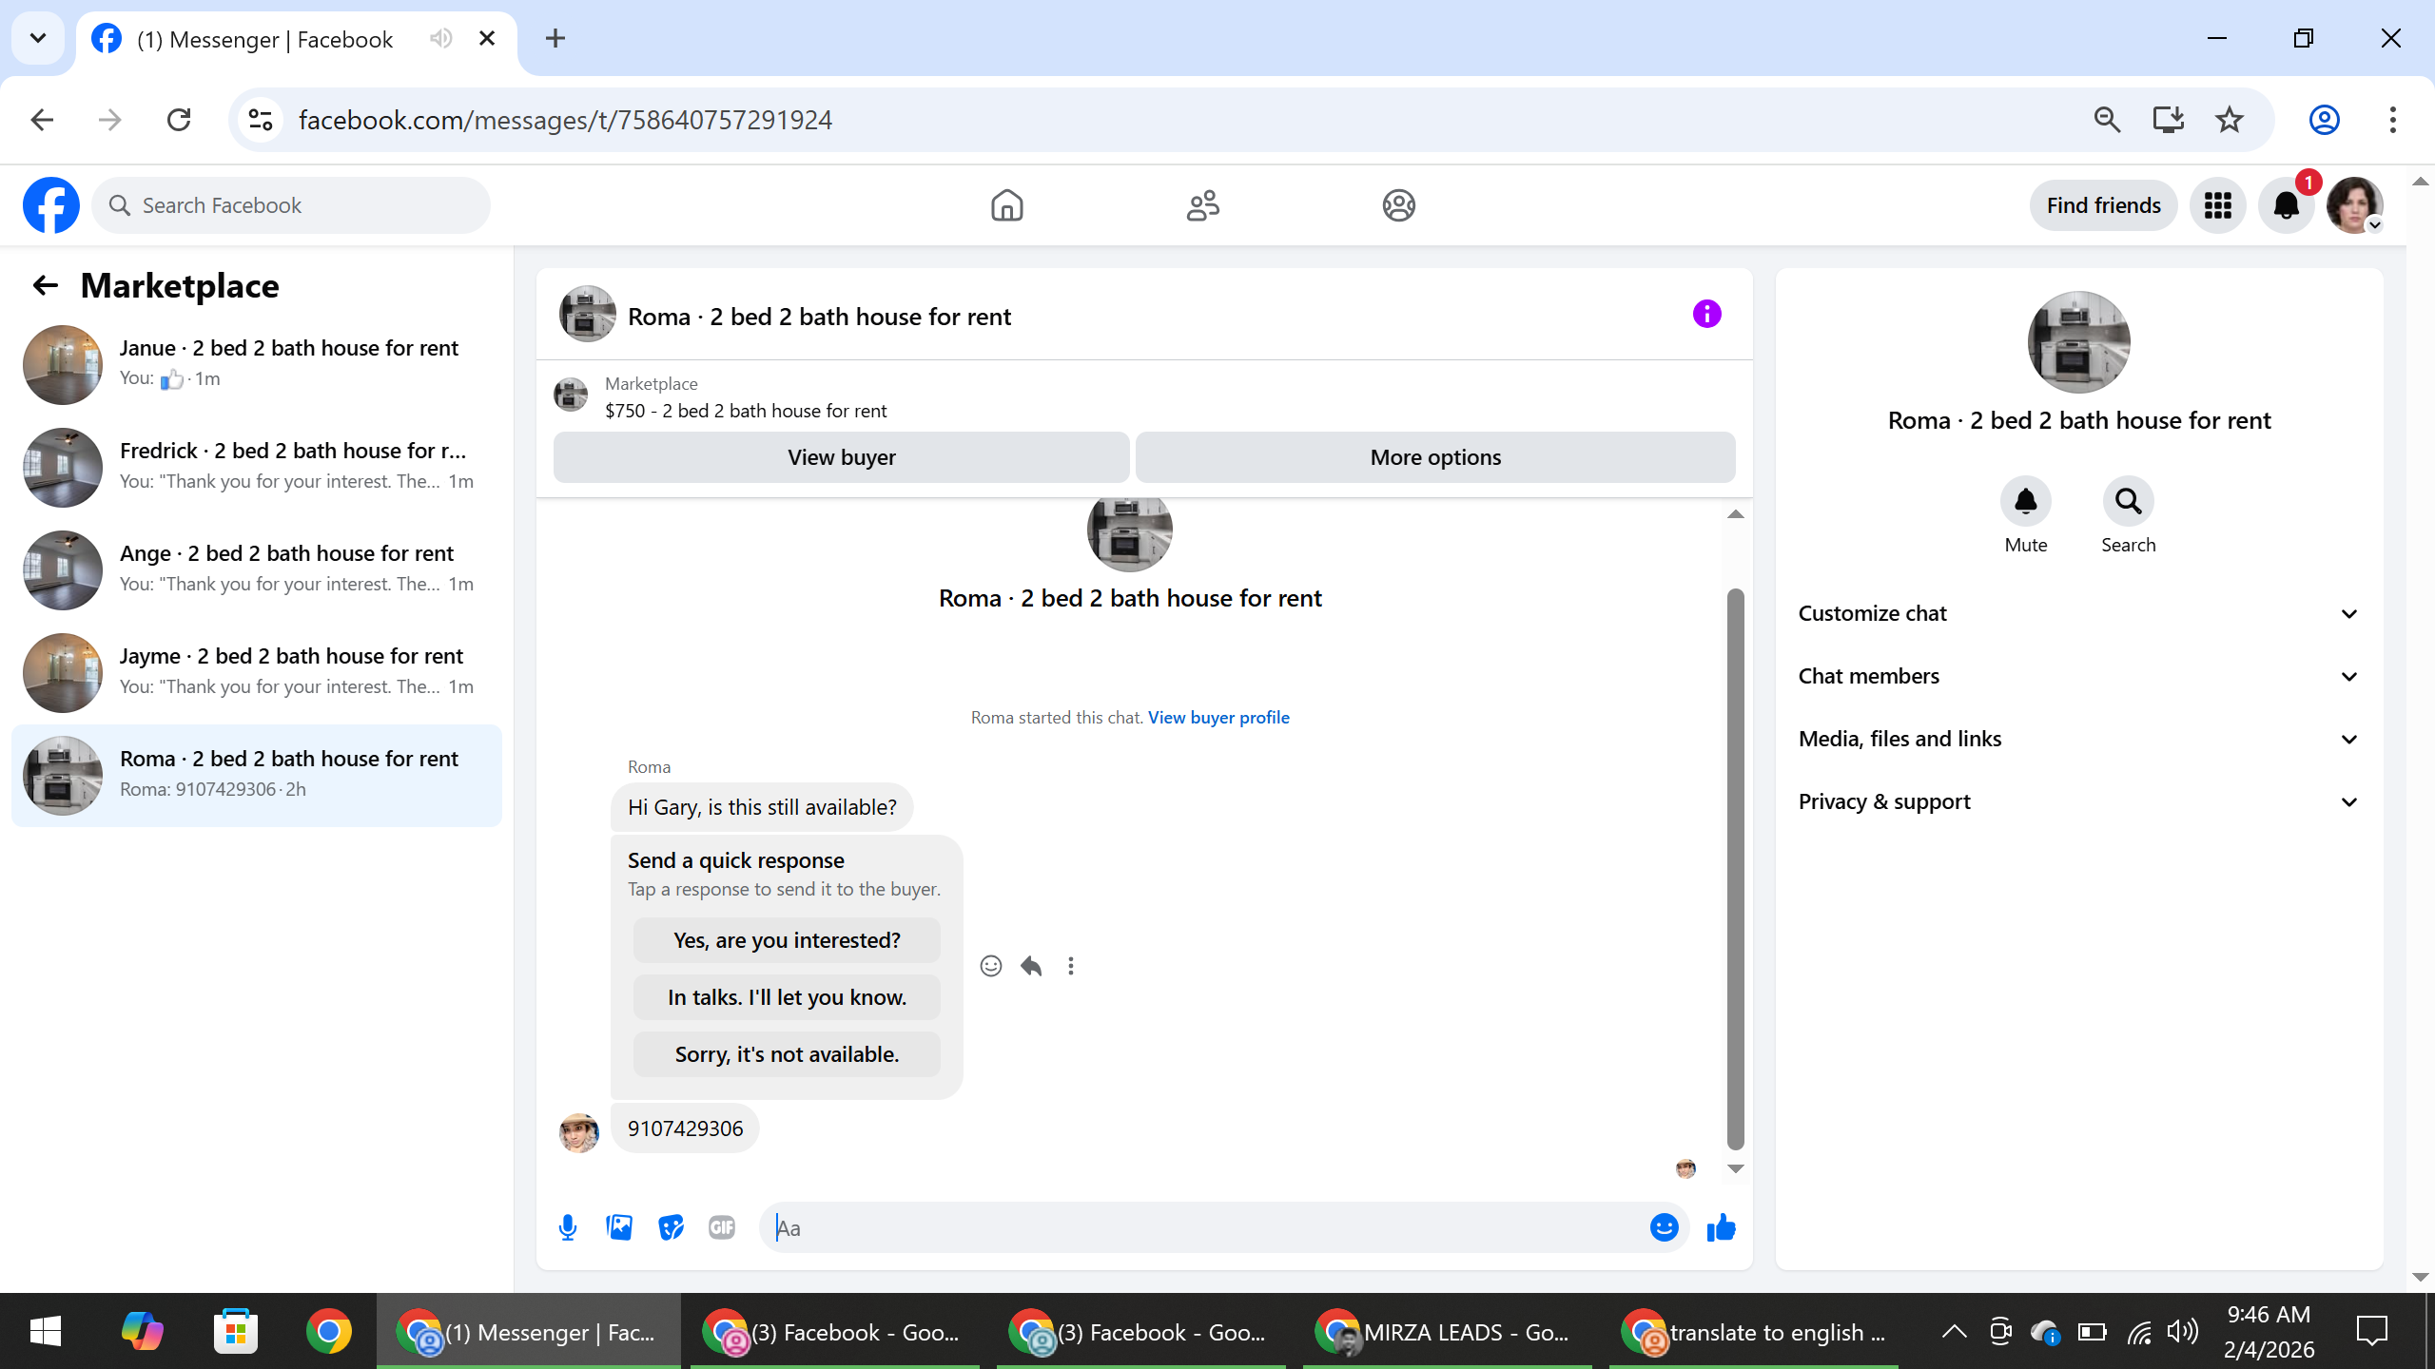
Task: Open emoji picker in message box
Action: click(1664, 1227)
